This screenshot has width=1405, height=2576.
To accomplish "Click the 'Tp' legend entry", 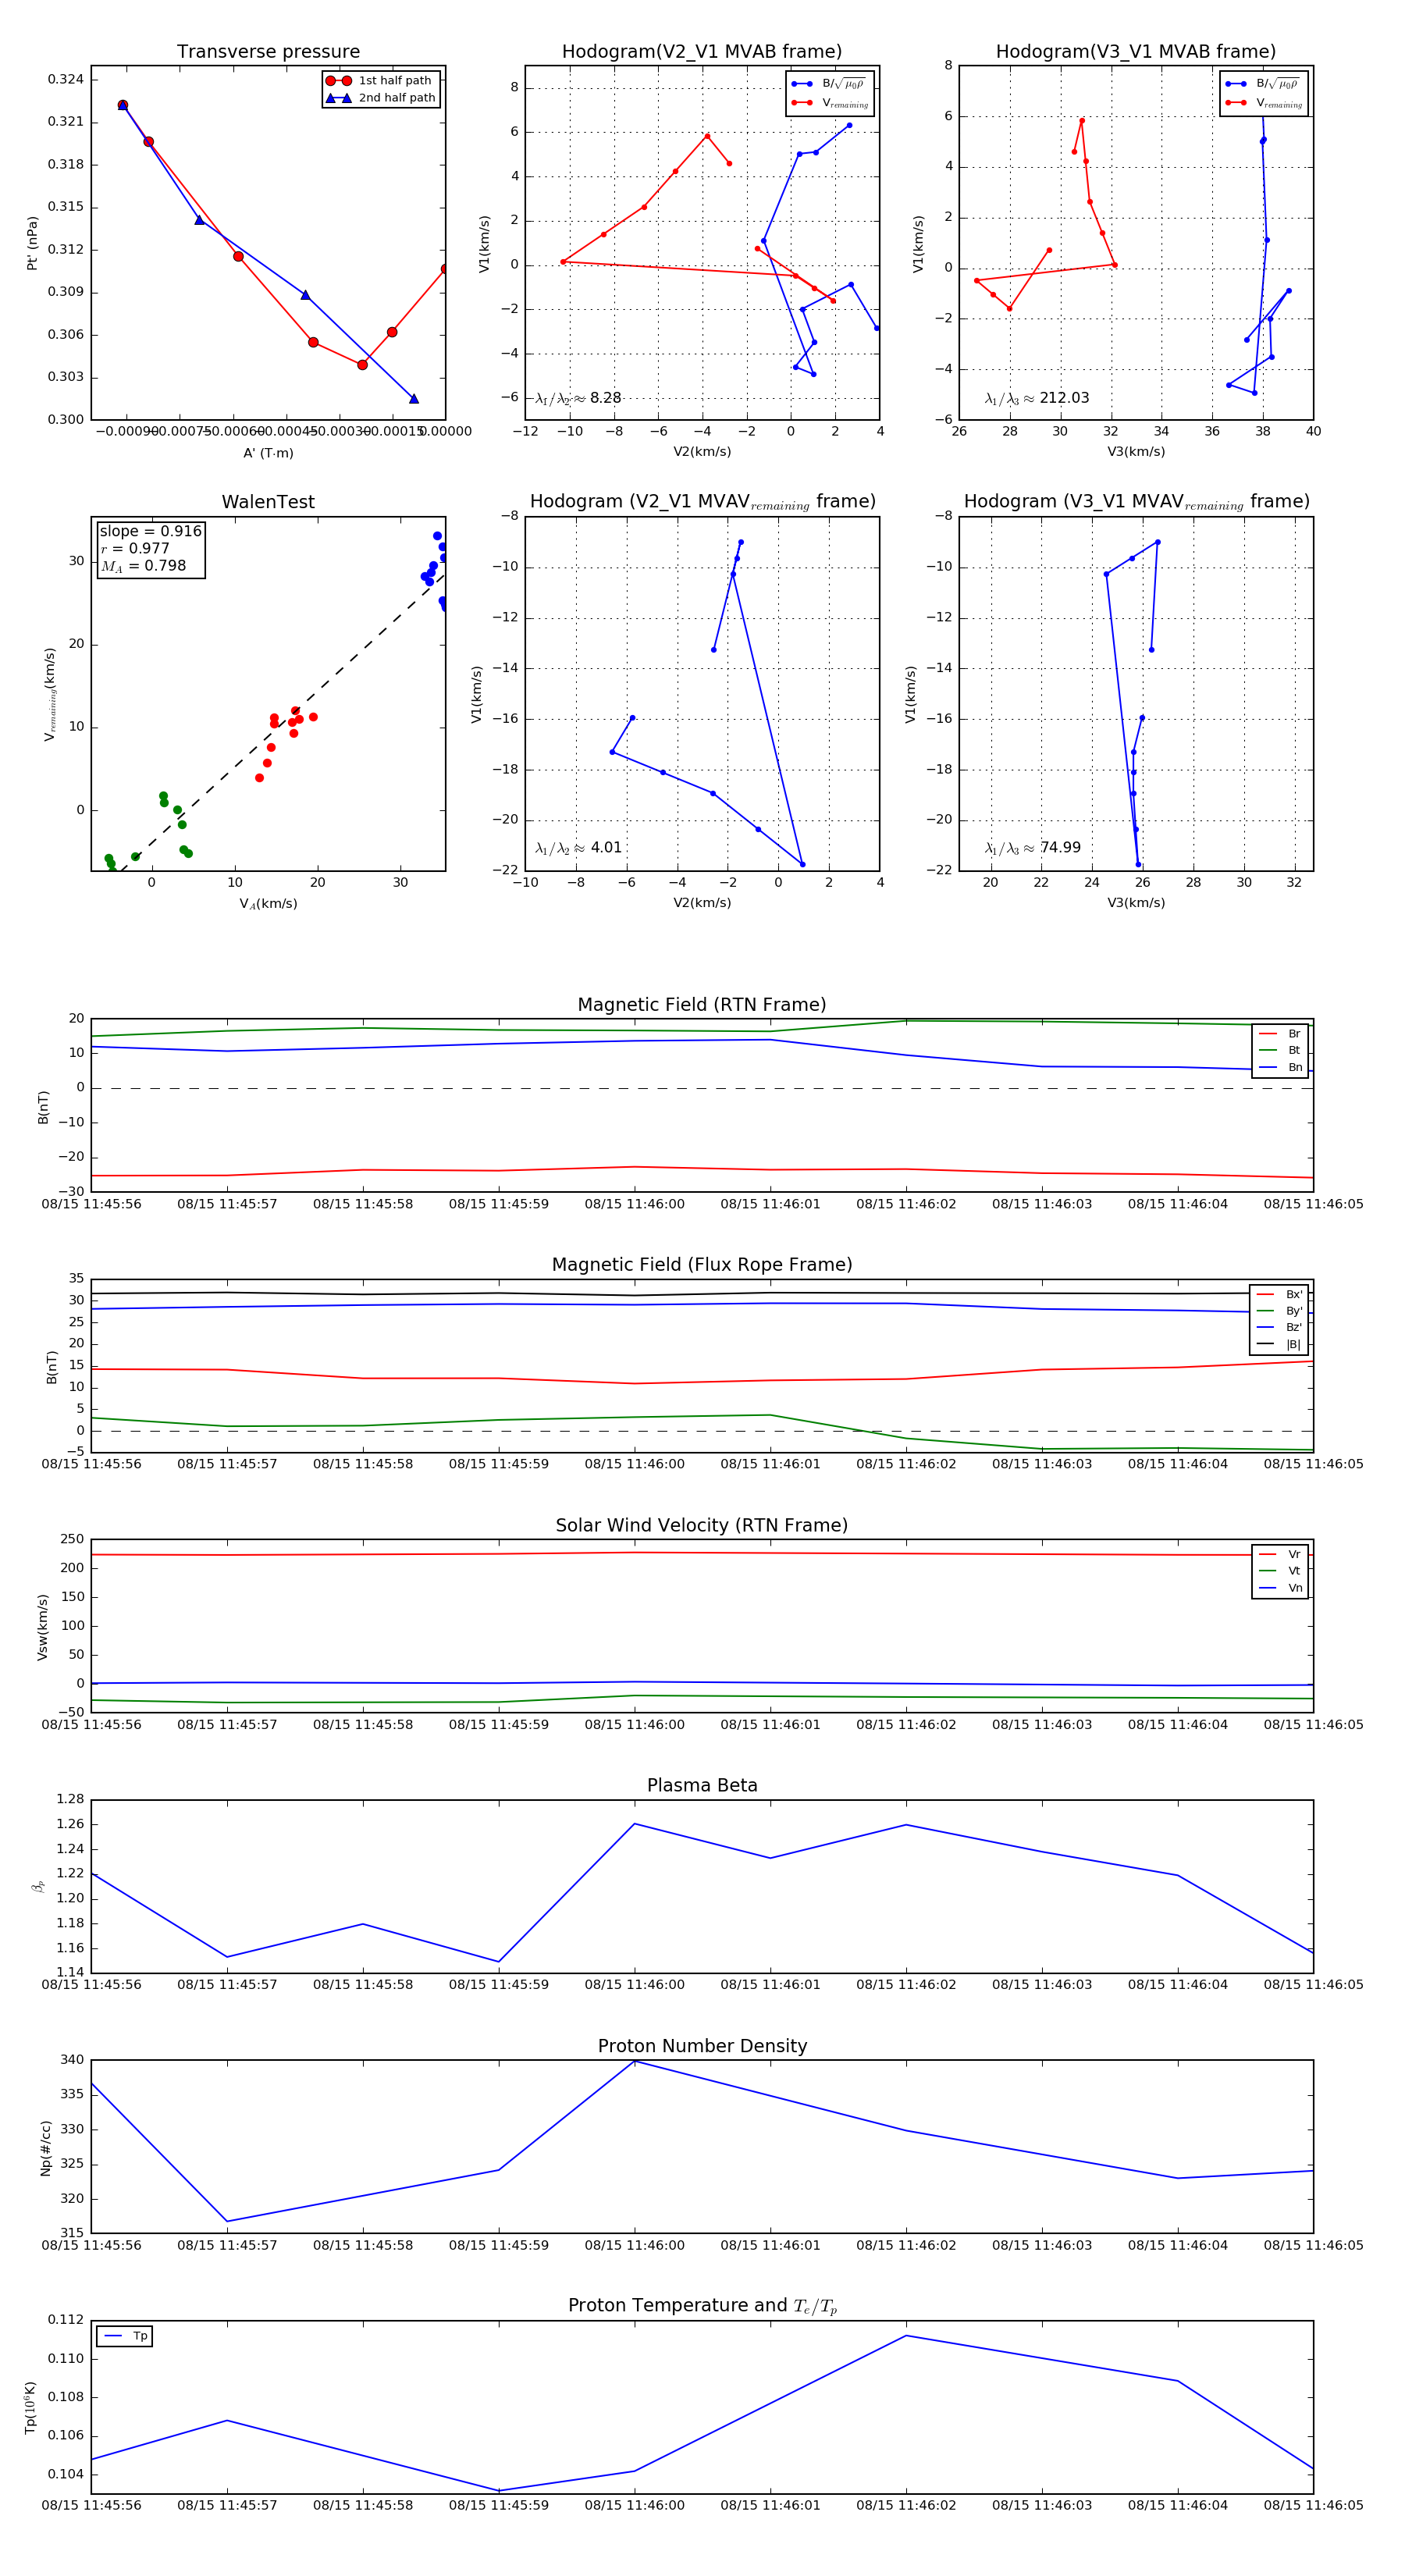I will pos(126,2336).
